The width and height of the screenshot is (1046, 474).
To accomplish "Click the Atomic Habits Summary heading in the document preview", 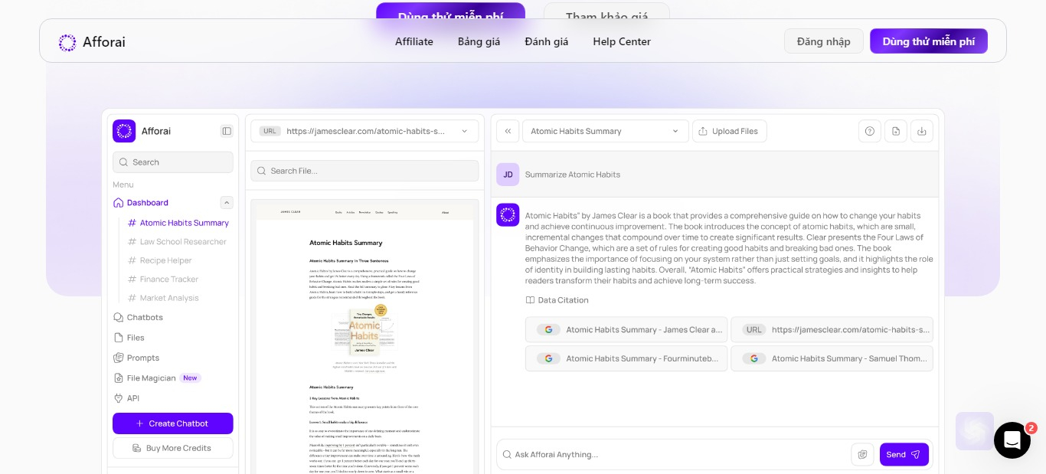I will [345, 243].
